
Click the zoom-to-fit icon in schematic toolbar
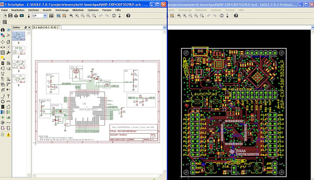click(71, 16)
